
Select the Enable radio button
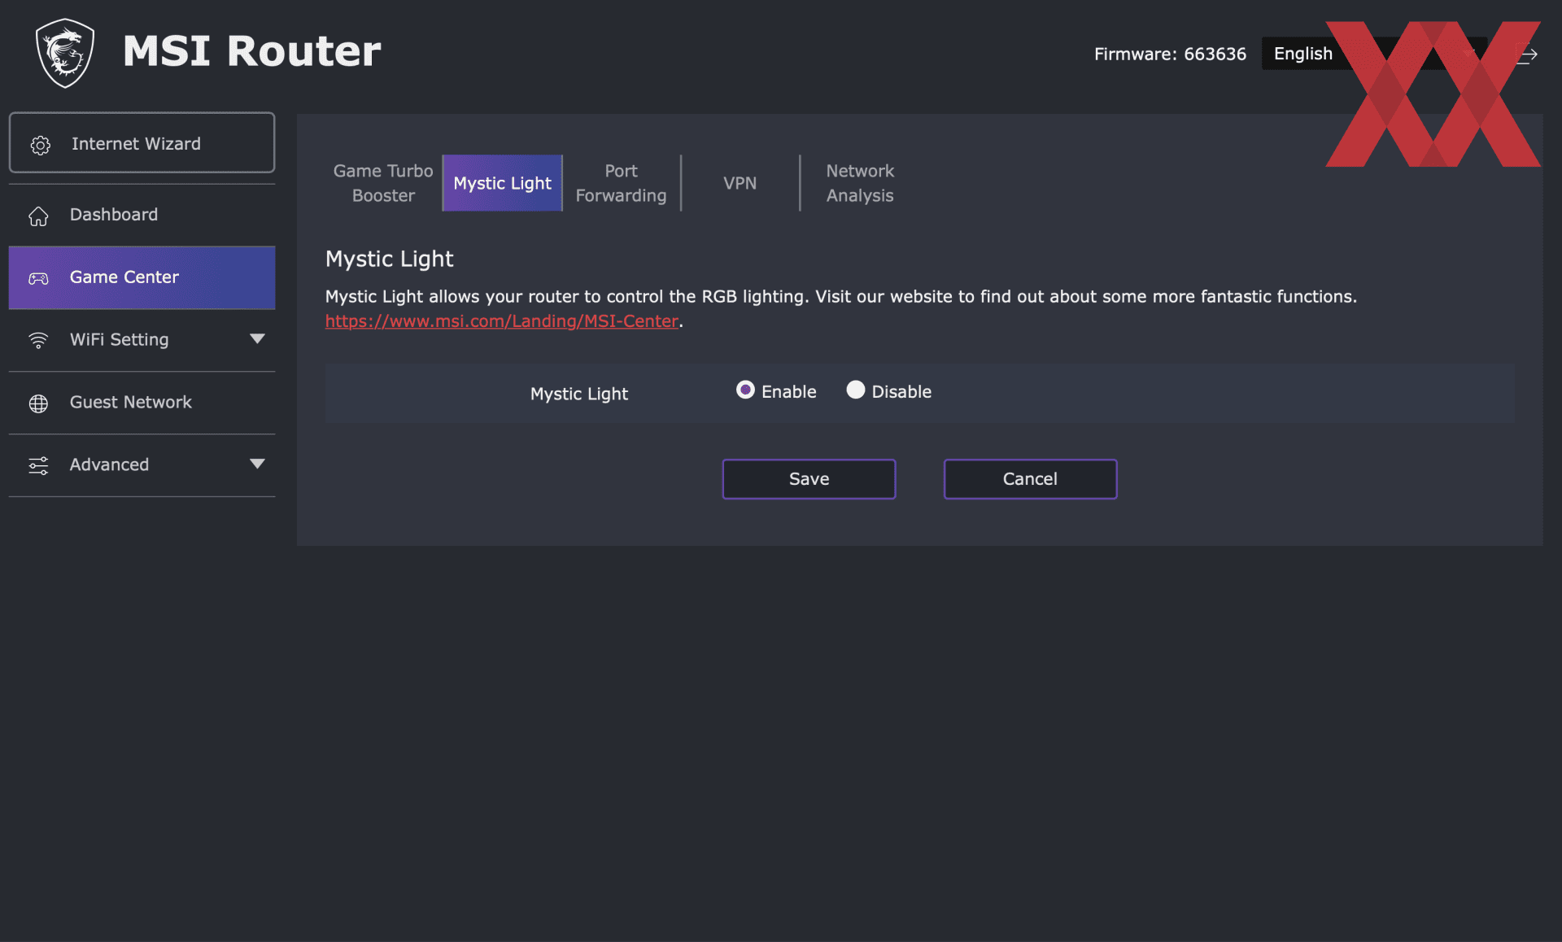pos(745,390)
